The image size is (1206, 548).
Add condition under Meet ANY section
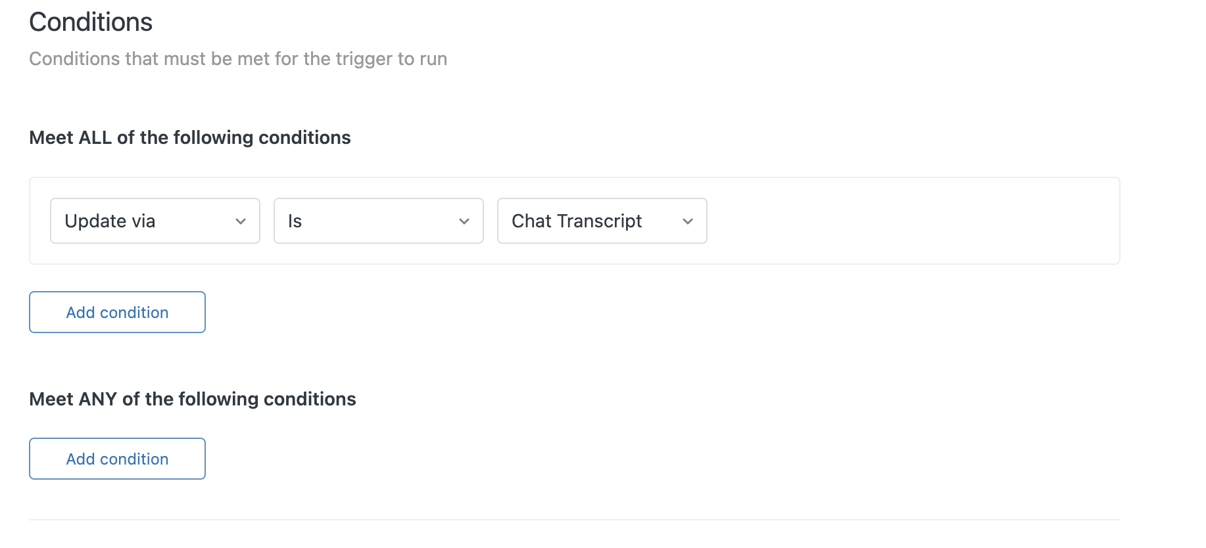pyautogui.click(x=117, y=459)
